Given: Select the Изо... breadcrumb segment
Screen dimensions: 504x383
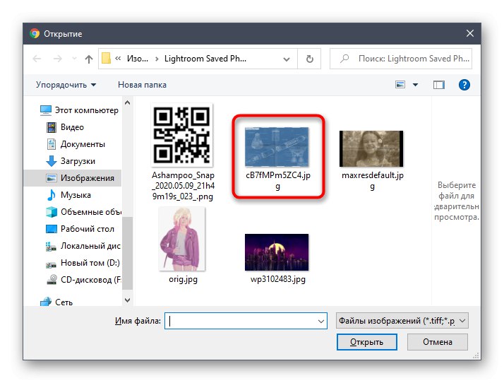Looking at the screenshot, I should 138,59.
